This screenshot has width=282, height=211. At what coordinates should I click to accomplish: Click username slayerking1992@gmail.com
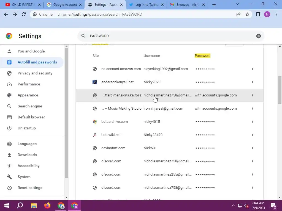166,69
